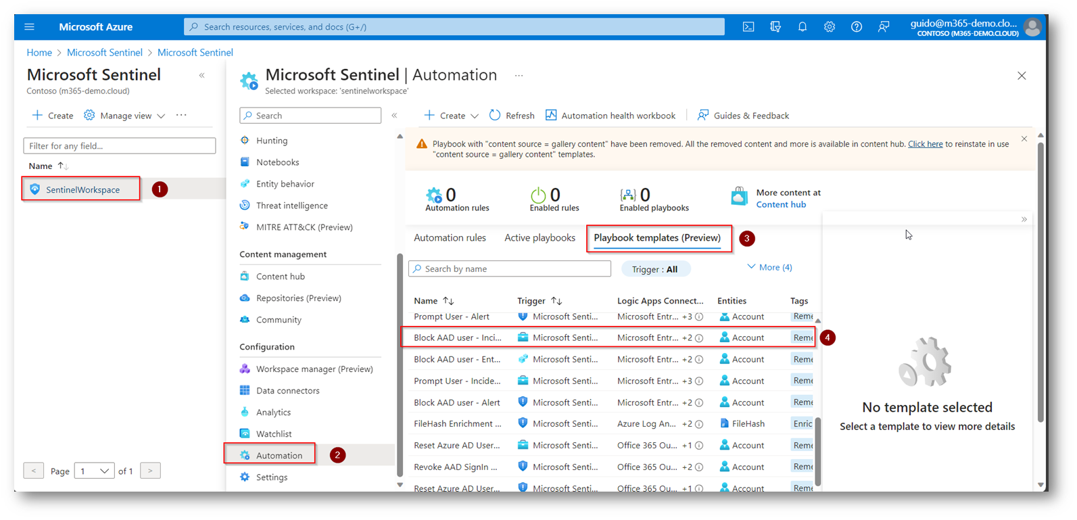This screenshot has height=520, width=1077.
Task: Open the page number dropdown
Action: click(x=94, y=471)
